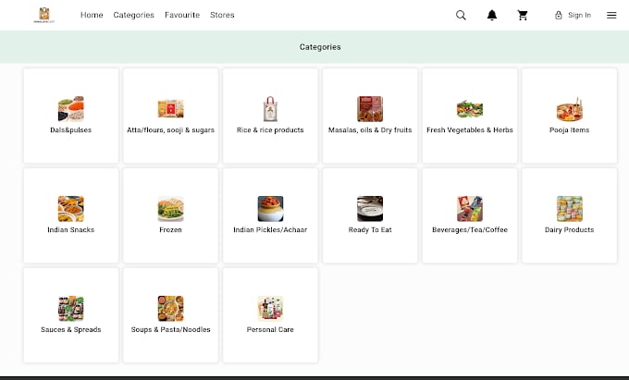
Task: Open Stores in the top navigation
Action: 222,15
